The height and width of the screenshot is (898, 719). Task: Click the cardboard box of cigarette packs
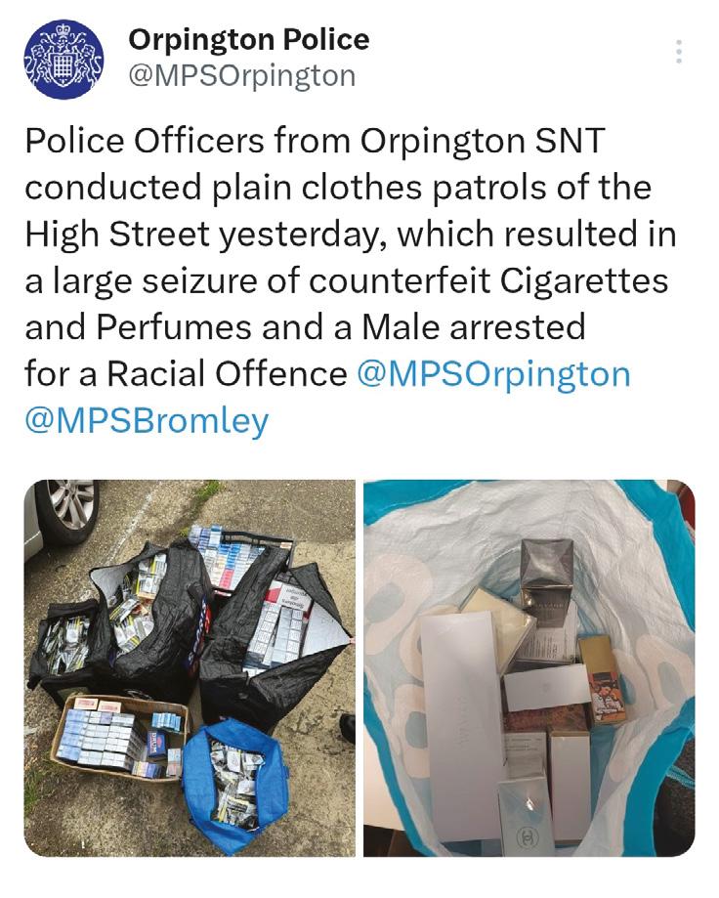click(x=117, y=739)
